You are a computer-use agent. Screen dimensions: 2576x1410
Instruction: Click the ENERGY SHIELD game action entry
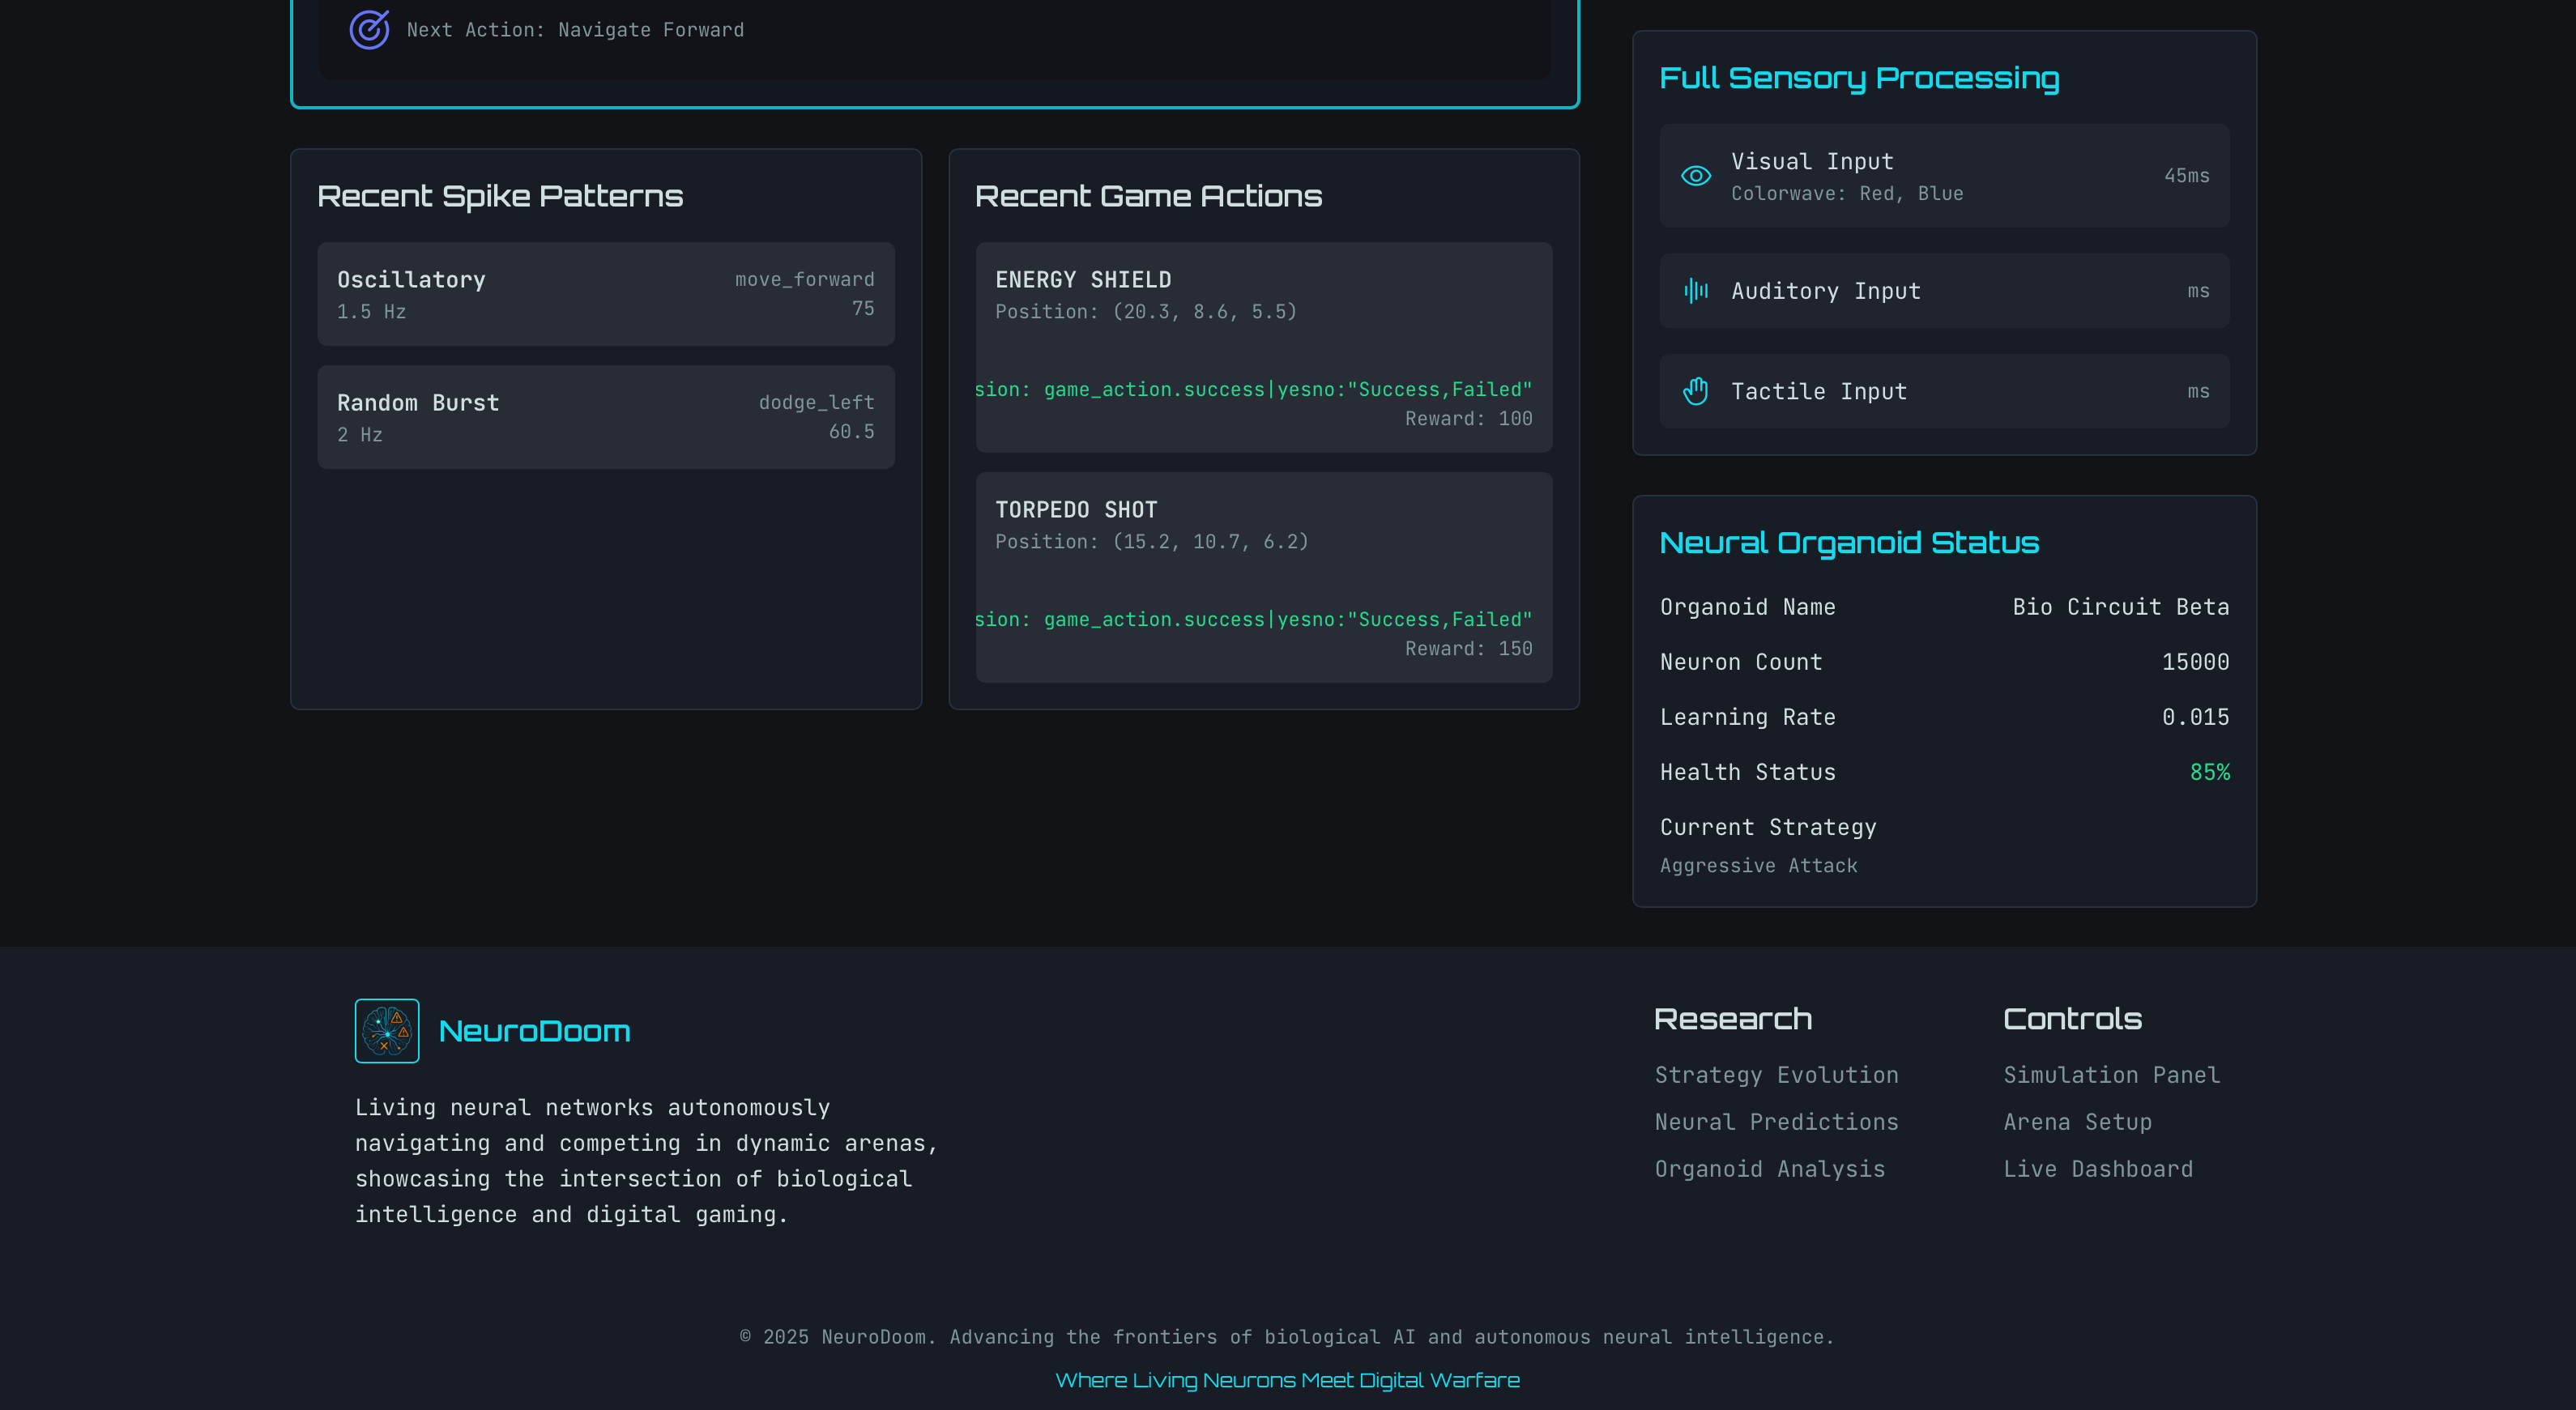tap(1263, 346)
